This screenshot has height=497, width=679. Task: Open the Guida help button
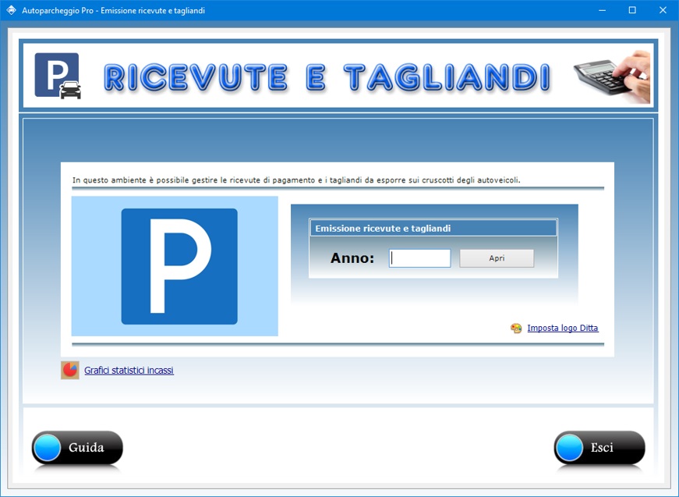point(77,448)
